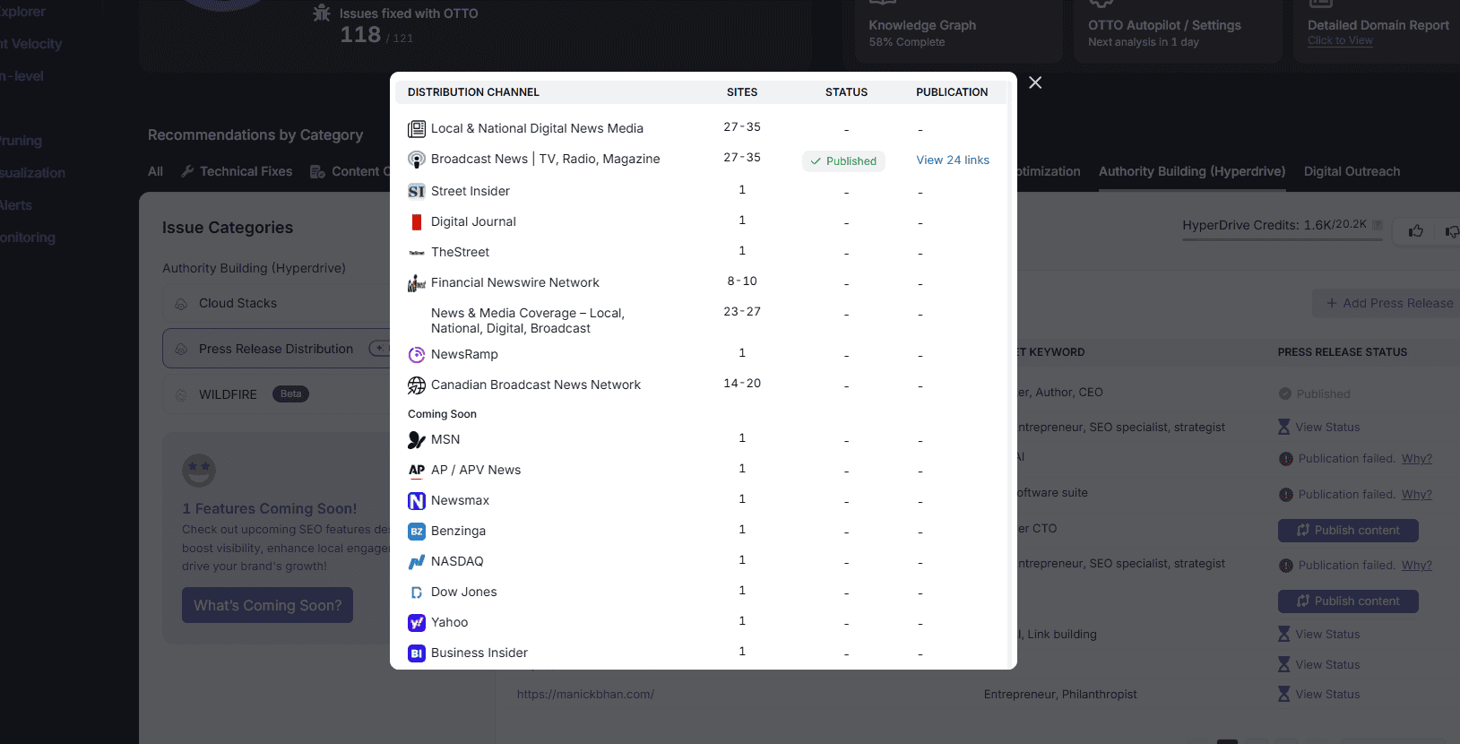This screenshot has height=744, width=1460.
Task: Click the What's Coming Soon? button
Action: point(267,605)
